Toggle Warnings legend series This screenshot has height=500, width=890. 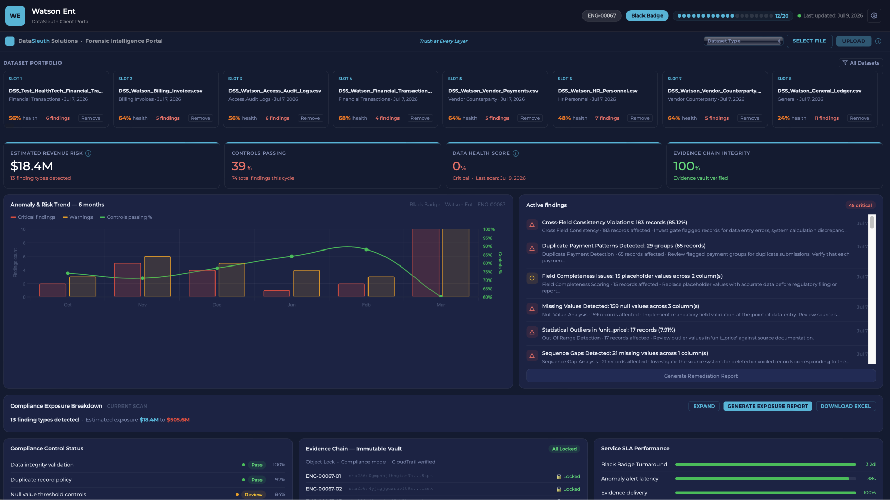tap(78, 217)
